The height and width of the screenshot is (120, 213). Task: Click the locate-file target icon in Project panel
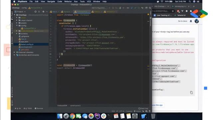click(36, 12)
